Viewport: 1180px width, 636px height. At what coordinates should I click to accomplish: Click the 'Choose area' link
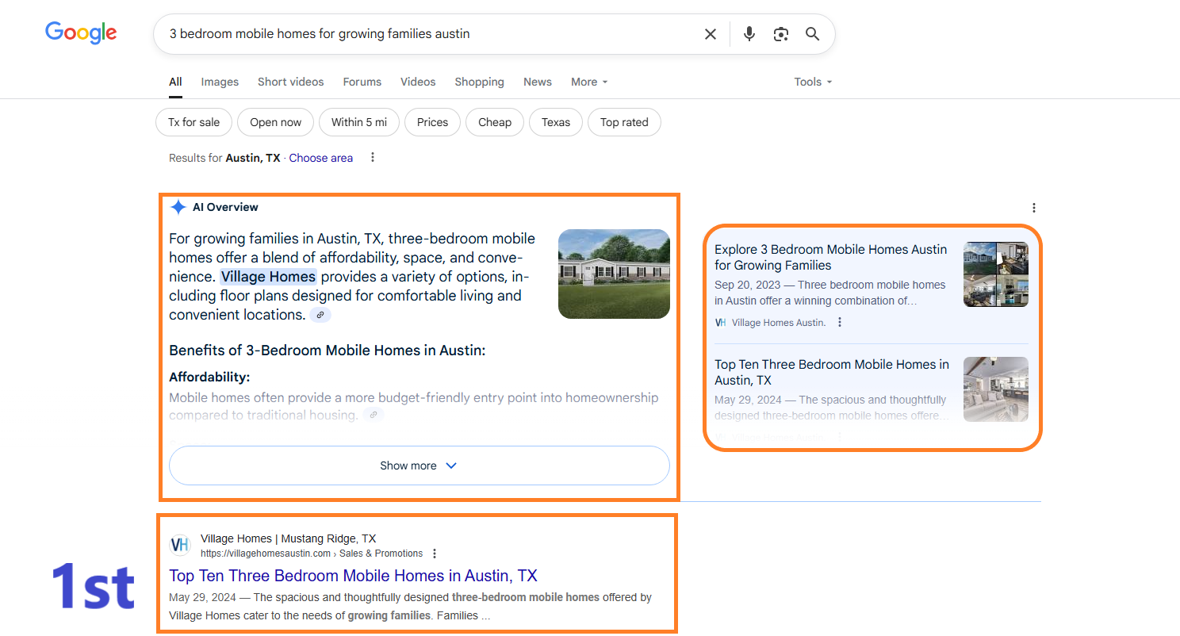[x=320, y=158]
